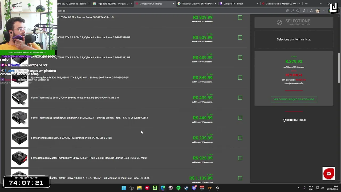Close the Placa Mae Gigabyte tab
The image size is (341, 192).
(x=216, y=4)
